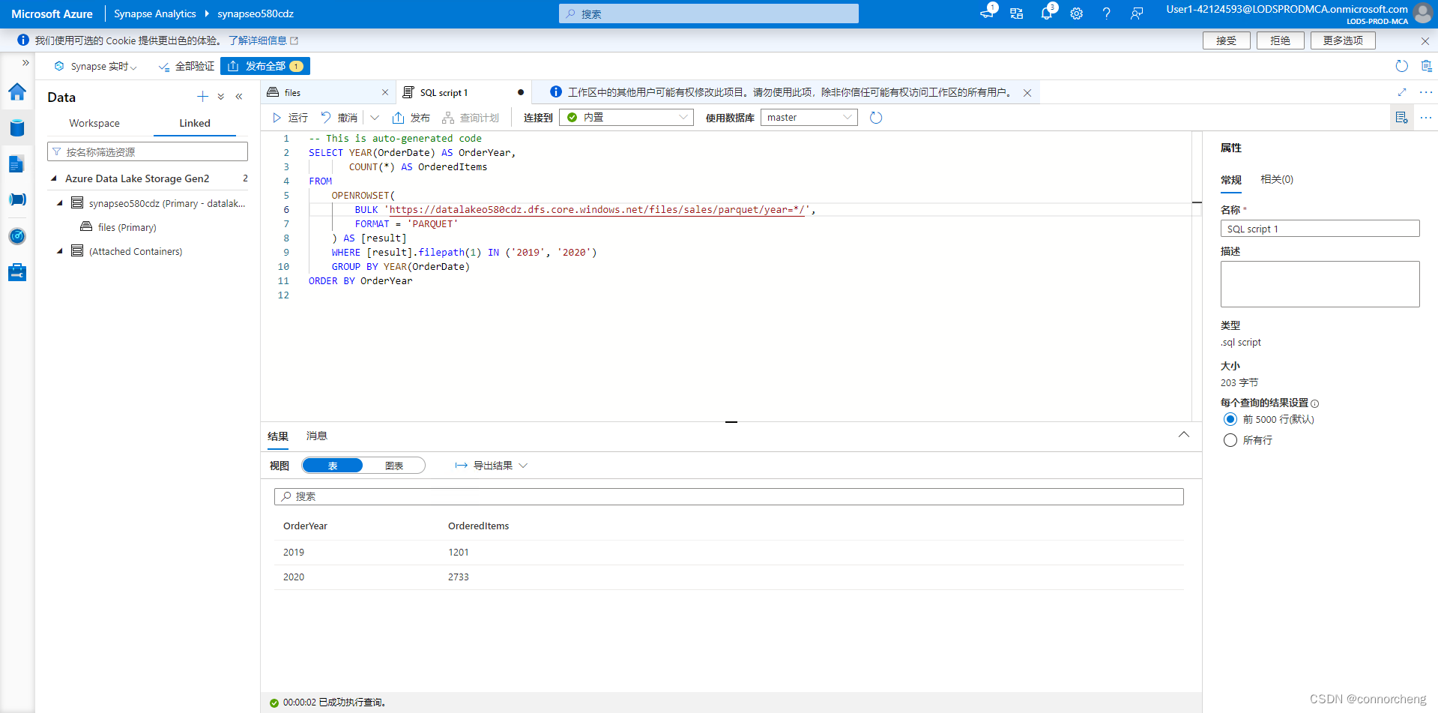Open the Integrate hub icon
This screenshot has height=713, width=1438.
tap(17, 199)
